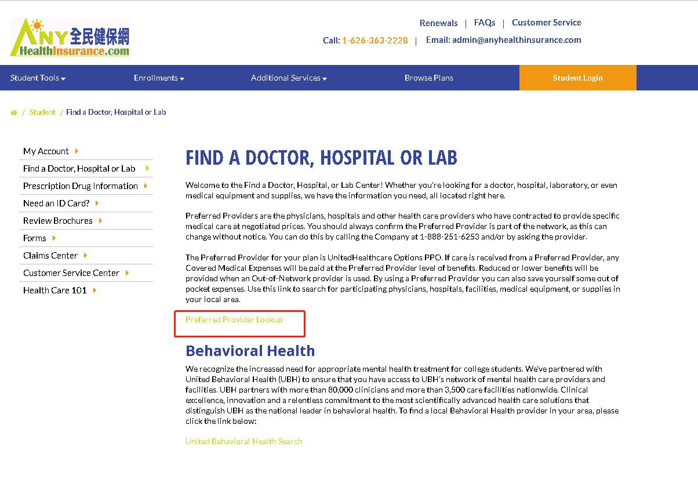Viewport: 698px width, 483px height.
Task: Click the AnyHealthInsurance.com logo
Action: [x=70, y=38]
